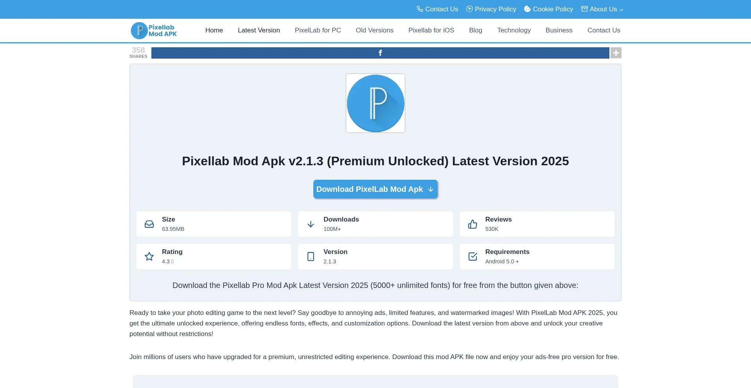Screen dimensions: 751x388
Task: Click the checkmark icon in Requirements card
Action: click(473, 256)
